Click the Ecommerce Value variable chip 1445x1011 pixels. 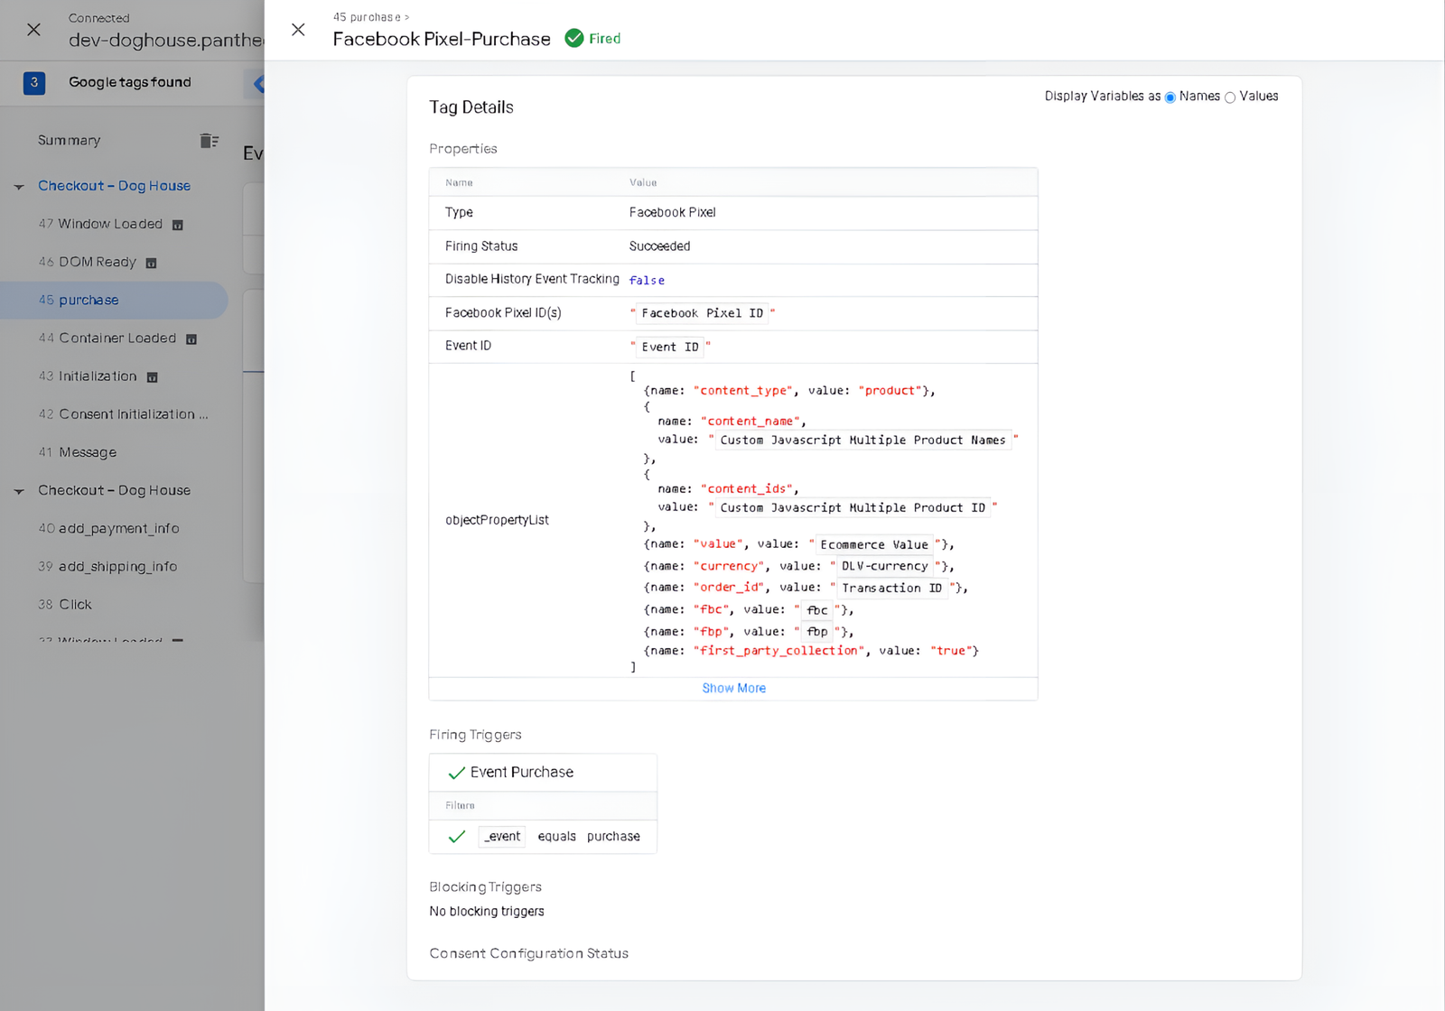click(x=874, y=545)
